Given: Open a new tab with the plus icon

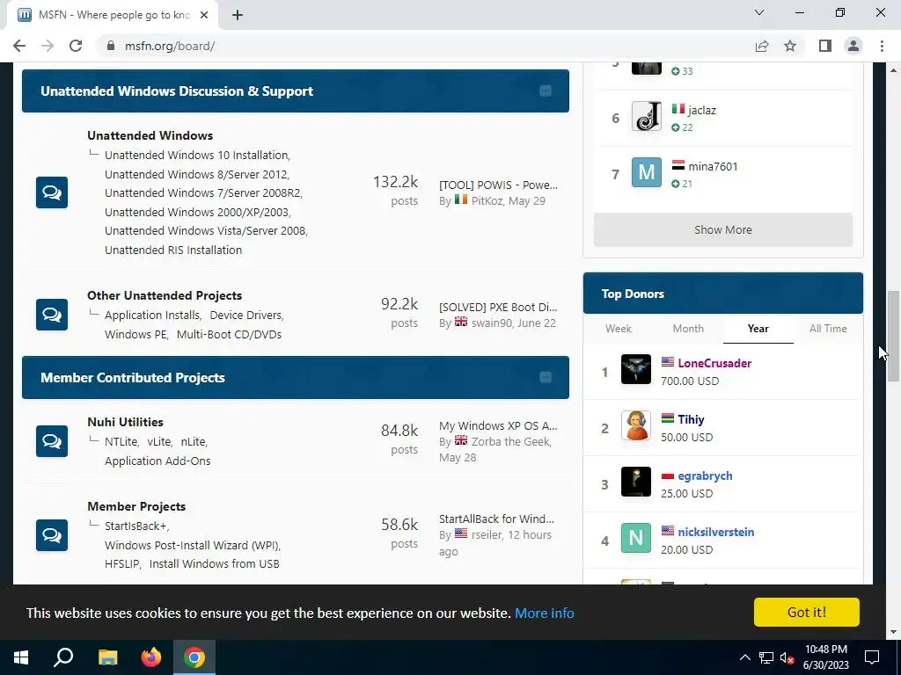Looking at the screenshot, I should pos(238,15).
